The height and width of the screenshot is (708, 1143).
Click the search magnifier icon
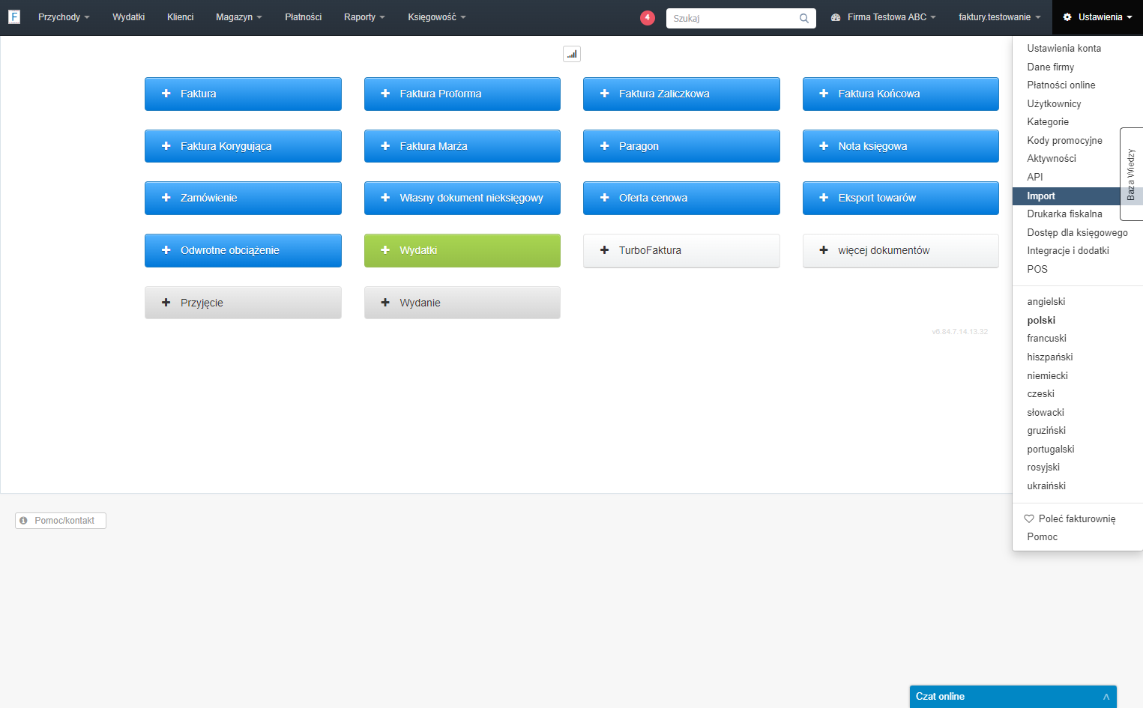click(804, 18)
